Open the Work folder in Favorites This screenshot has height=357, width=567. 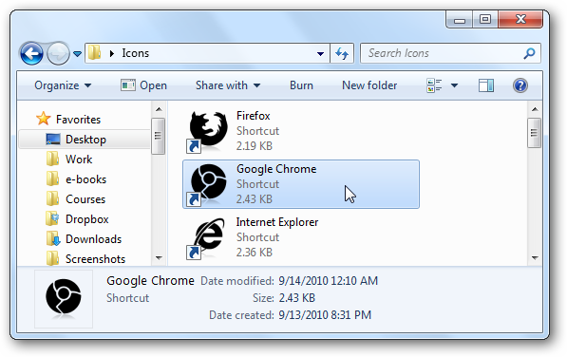pos(79,160)
